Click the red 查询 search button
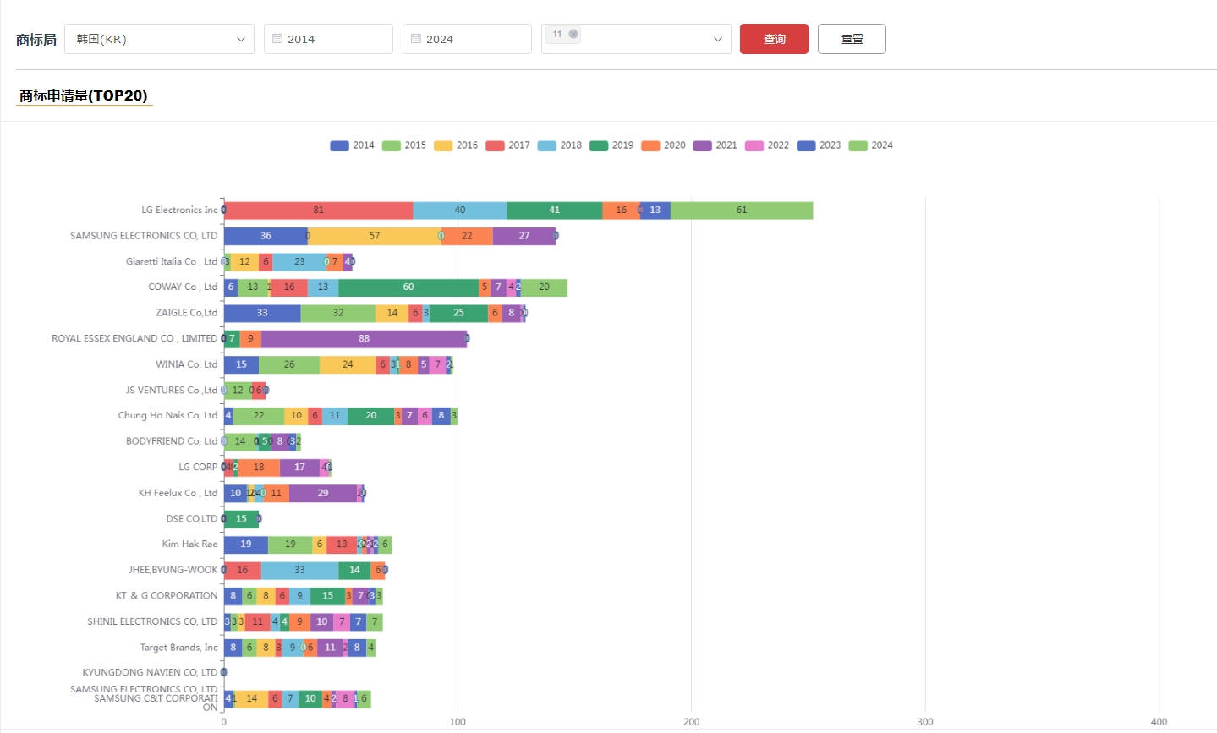This screenshot has width=1217, height=733. coord(774,39)
